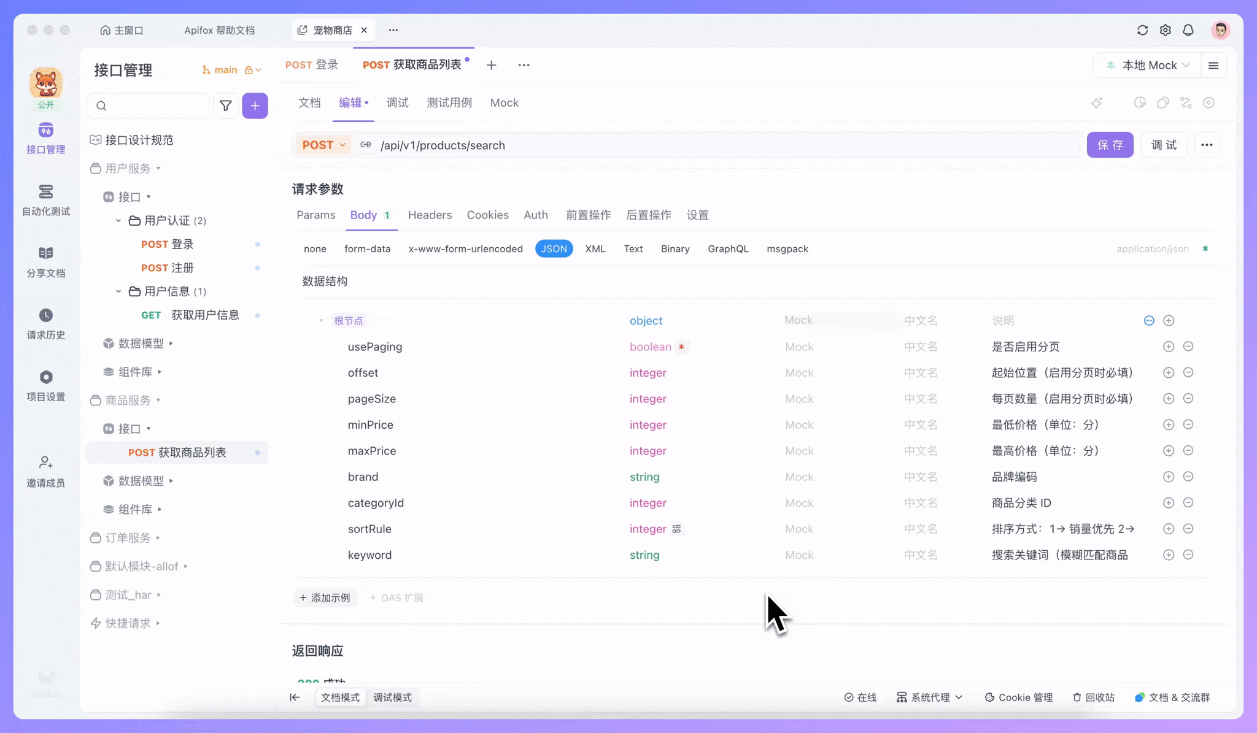Open 分享文档 from the sidebar

click(x=46, y=263)
